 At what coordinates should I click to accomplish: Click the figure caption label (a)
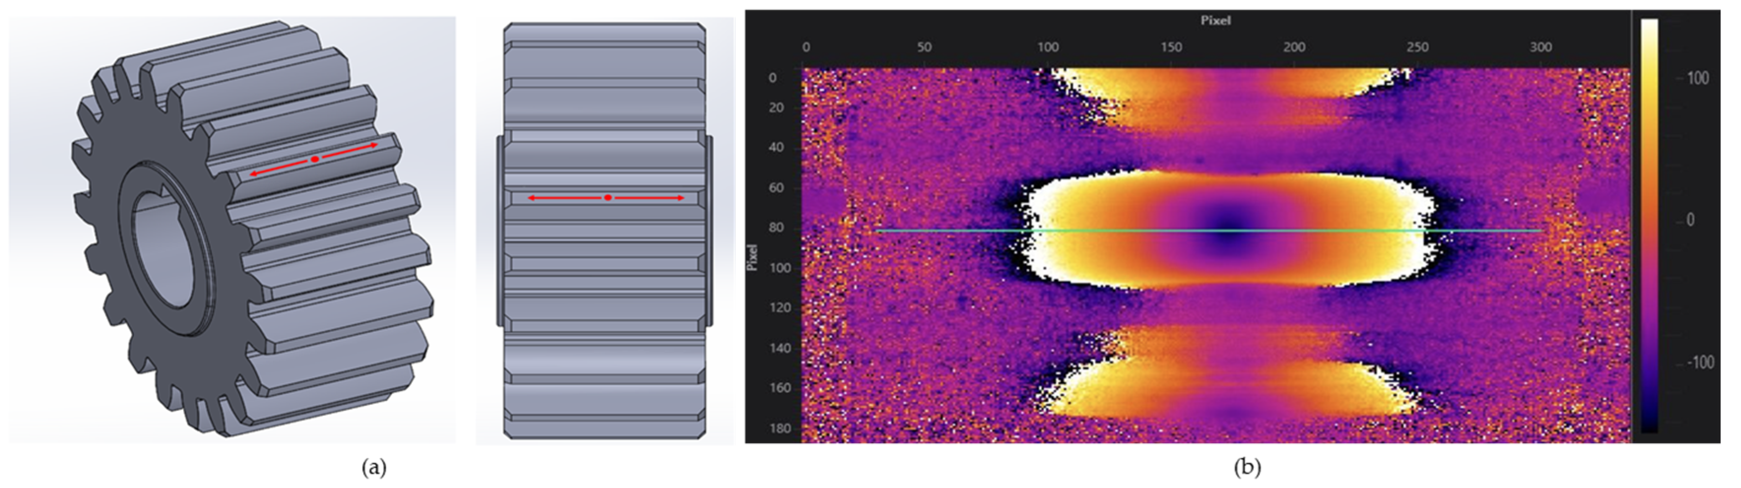374,467
